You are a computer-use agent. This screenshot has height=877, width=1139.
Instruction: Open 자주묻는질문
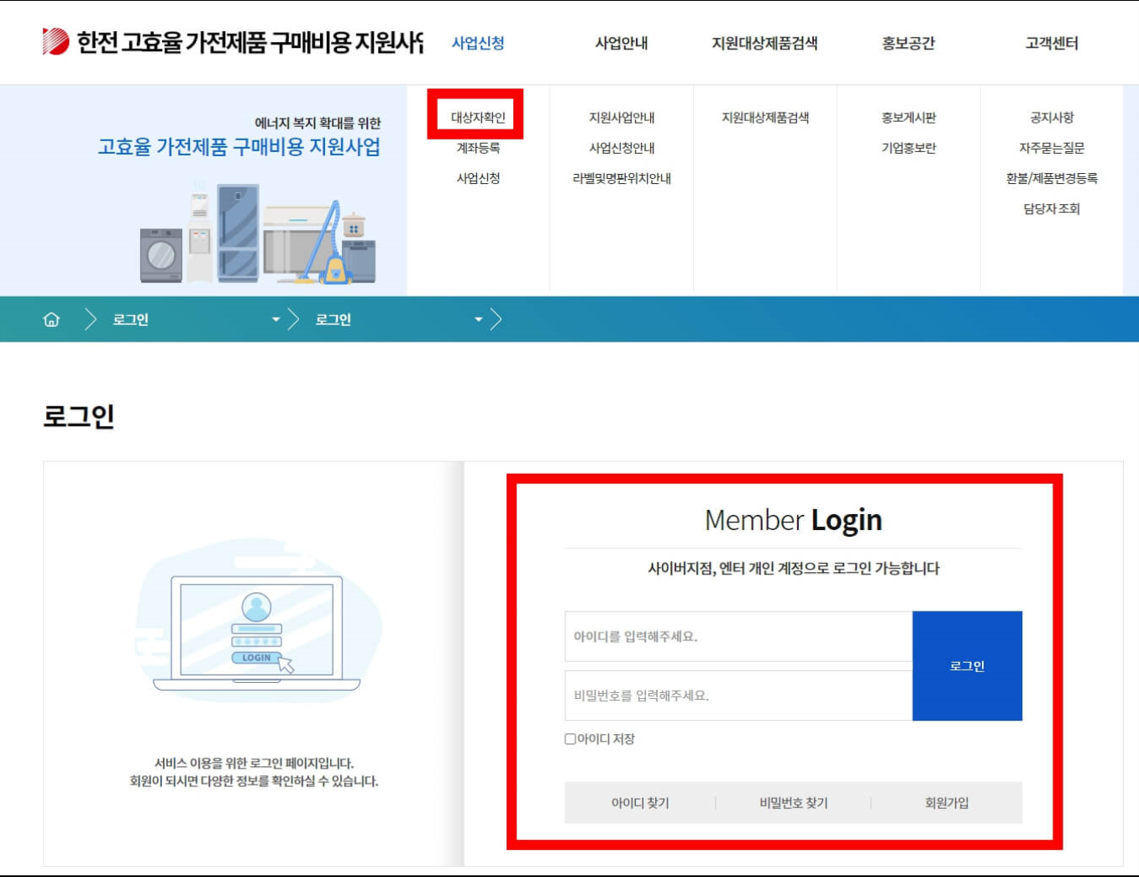pyautogui.click(x=1051, y=148)
